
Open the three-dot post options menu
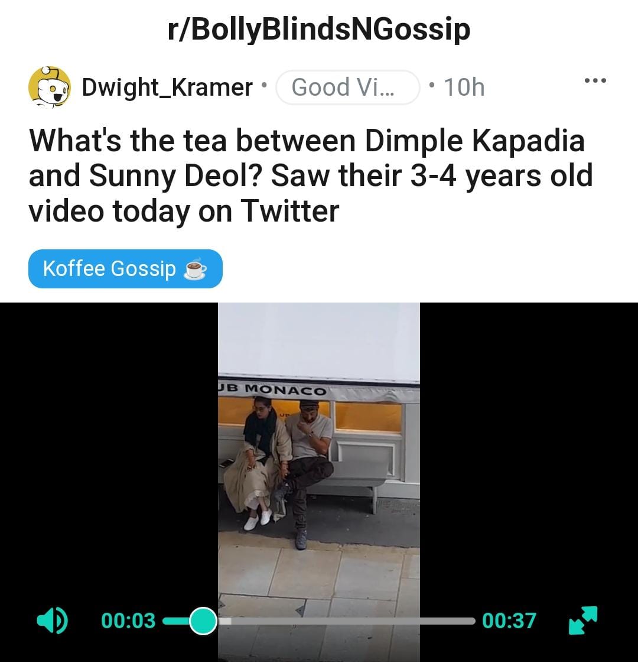pos(595,80)
